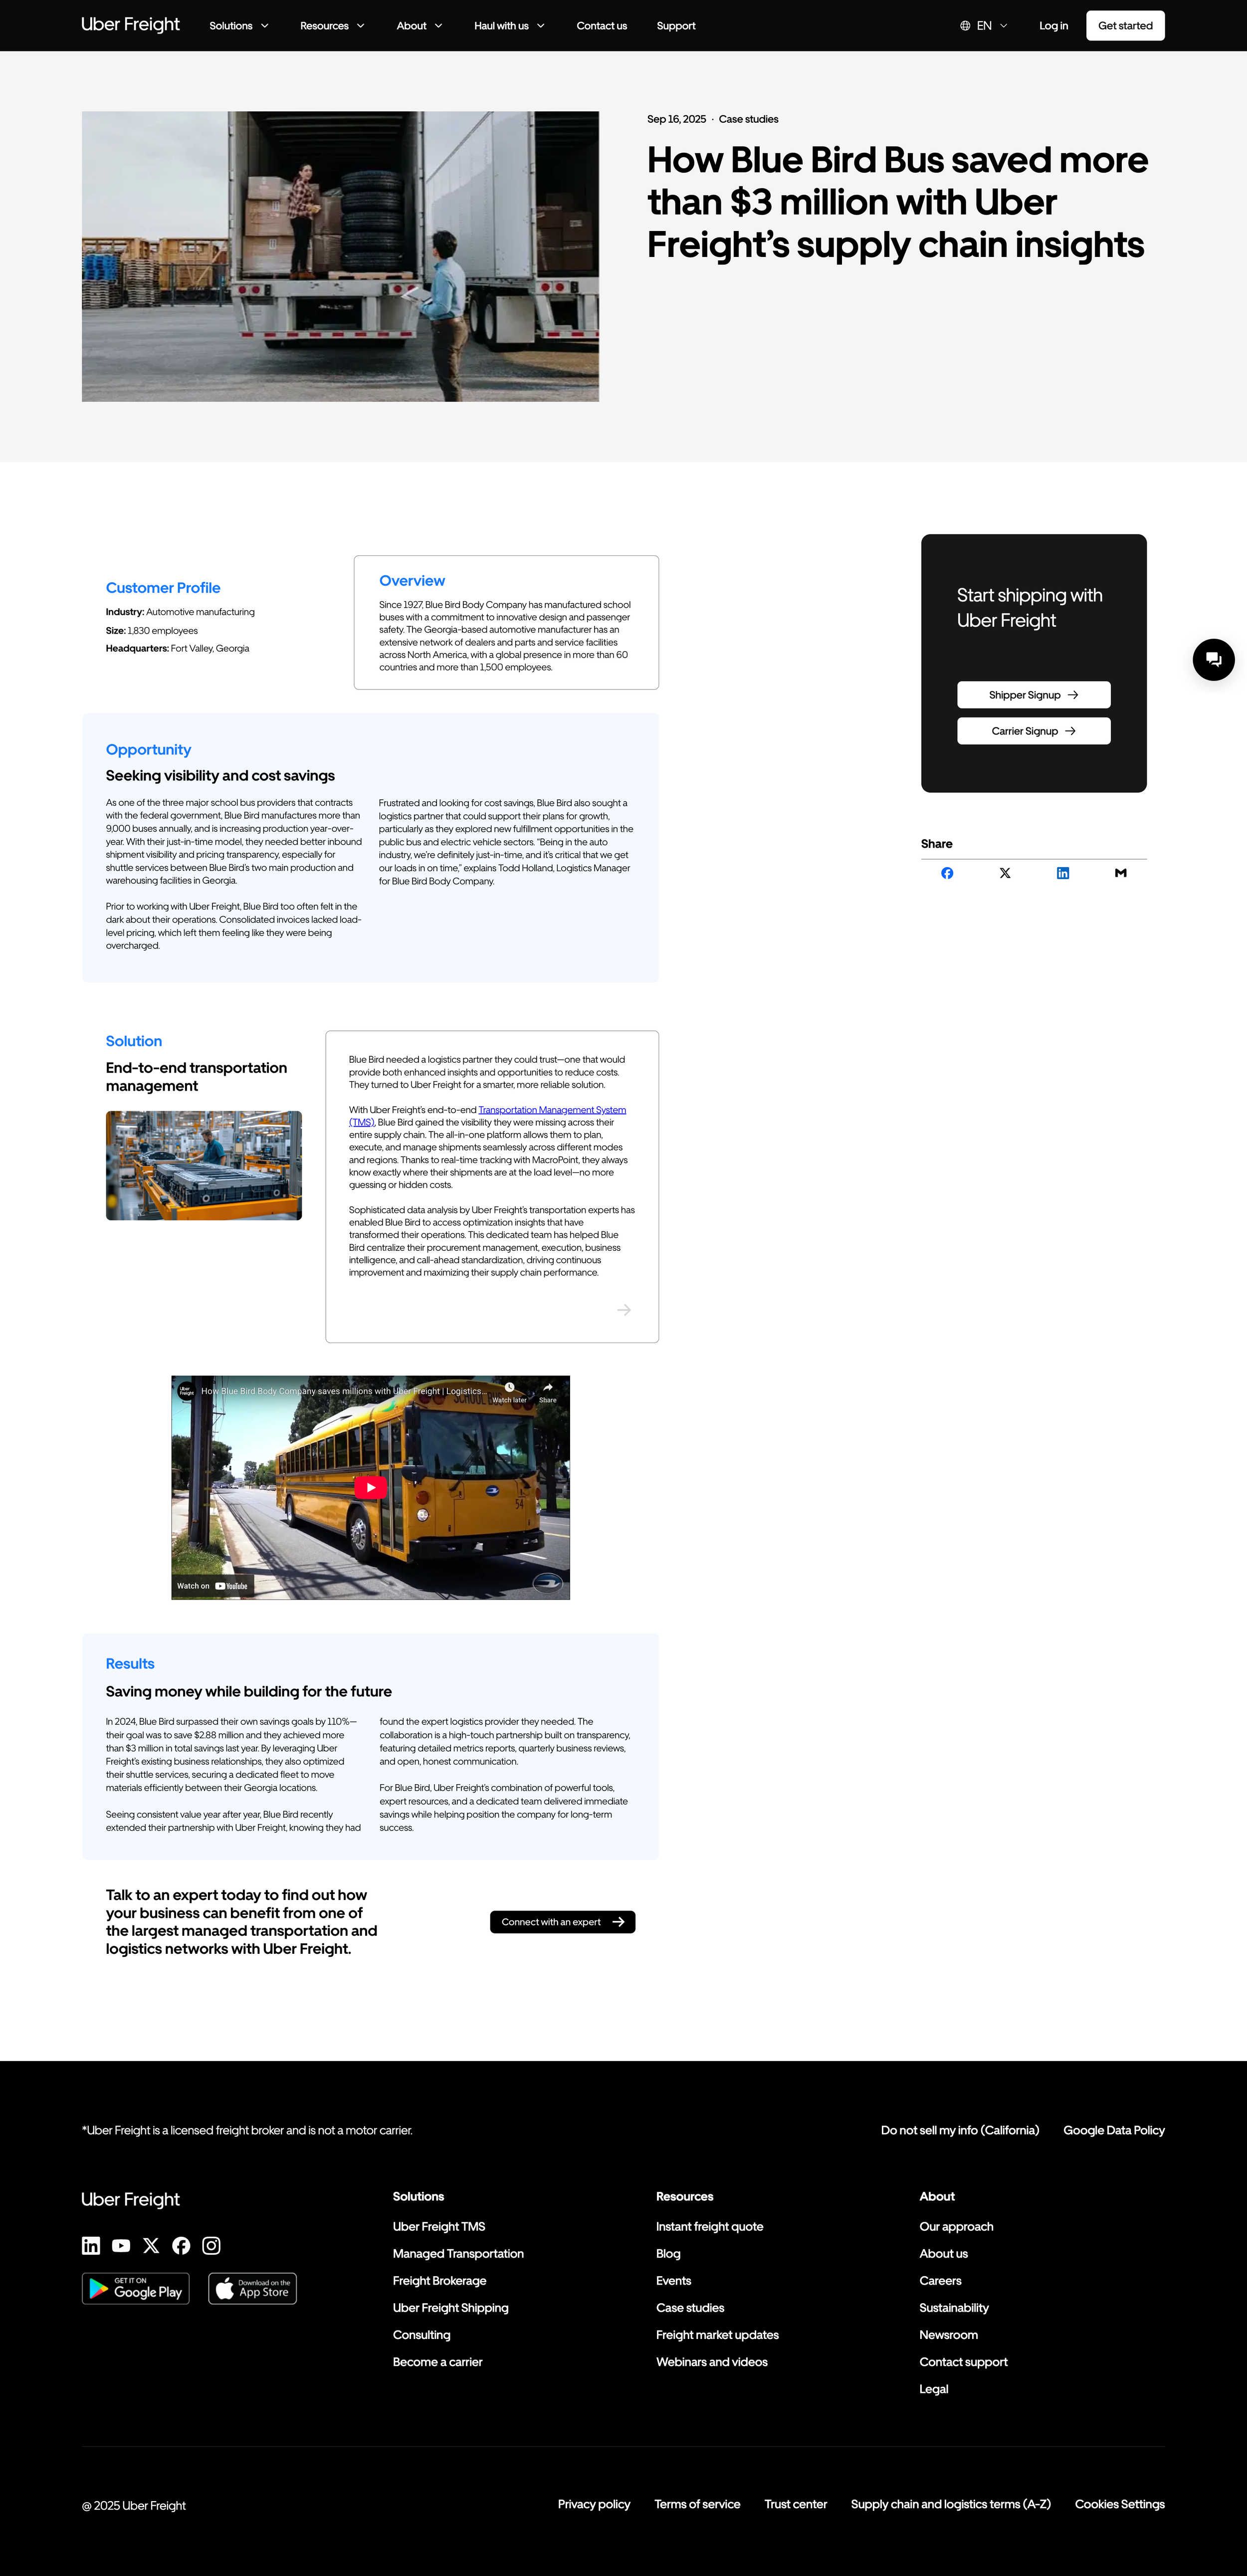The image size is (1247, 2576).
Task: Open Contact us menu item
Action: 601,26
